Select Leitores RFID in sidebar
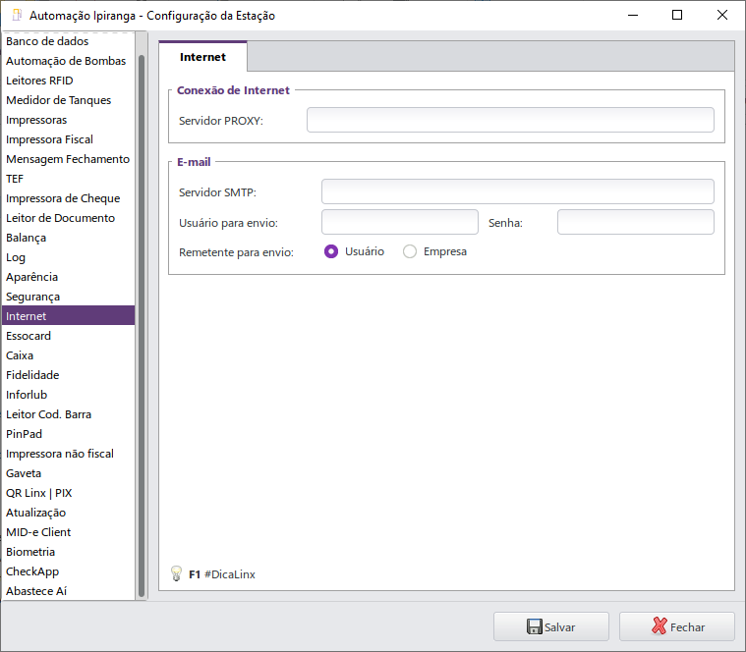This screenshot has width=746, height=652. click(x=68, y=81)
